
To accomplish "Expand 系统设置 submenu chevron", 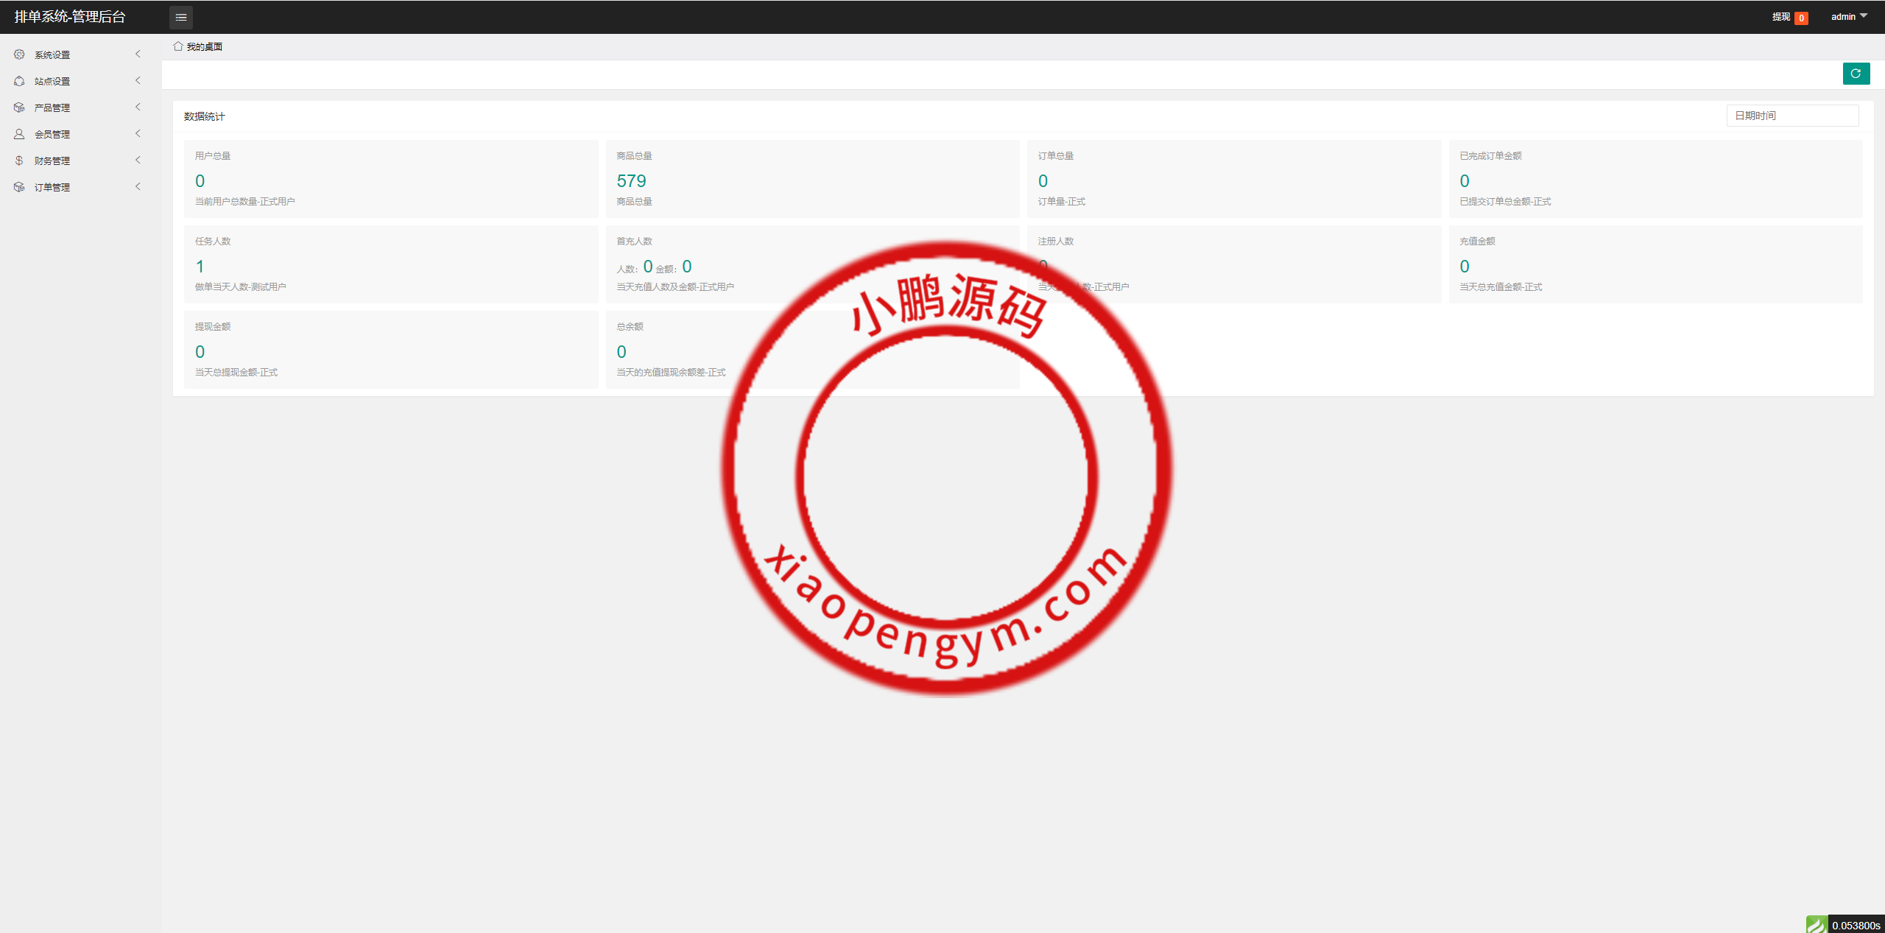I will (138, 54).
